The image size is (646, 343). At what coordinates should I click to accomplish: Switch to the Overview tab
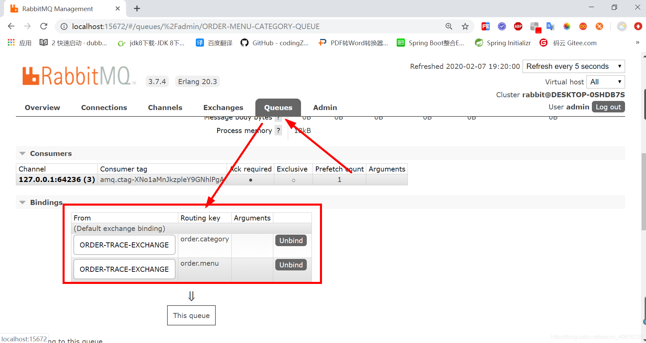click(x=42, y=107)
